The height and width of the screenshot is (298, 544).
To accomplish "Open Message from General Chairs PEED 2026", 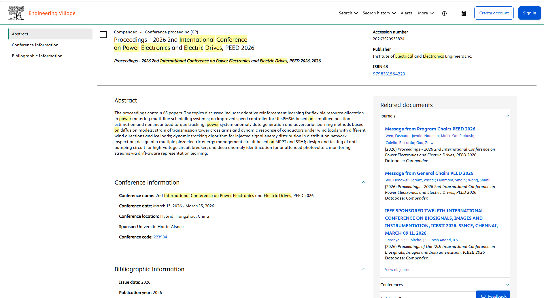I will pyautogui.click(x=429, y=173).
